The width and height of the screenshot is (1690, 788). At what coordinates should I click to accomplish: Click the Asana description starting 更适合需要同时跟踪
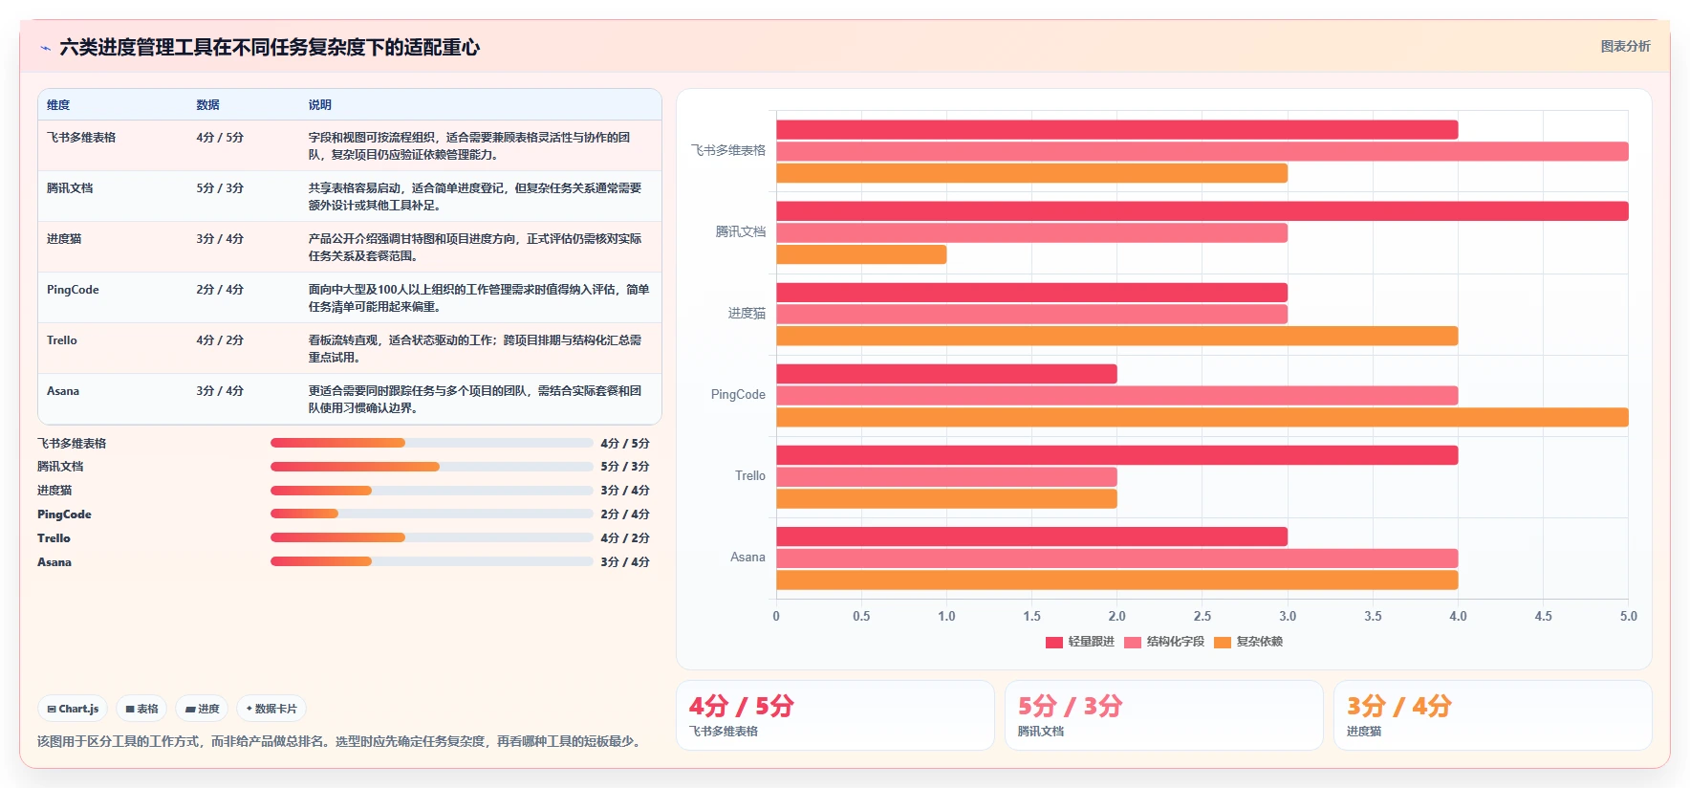[475, 400]
